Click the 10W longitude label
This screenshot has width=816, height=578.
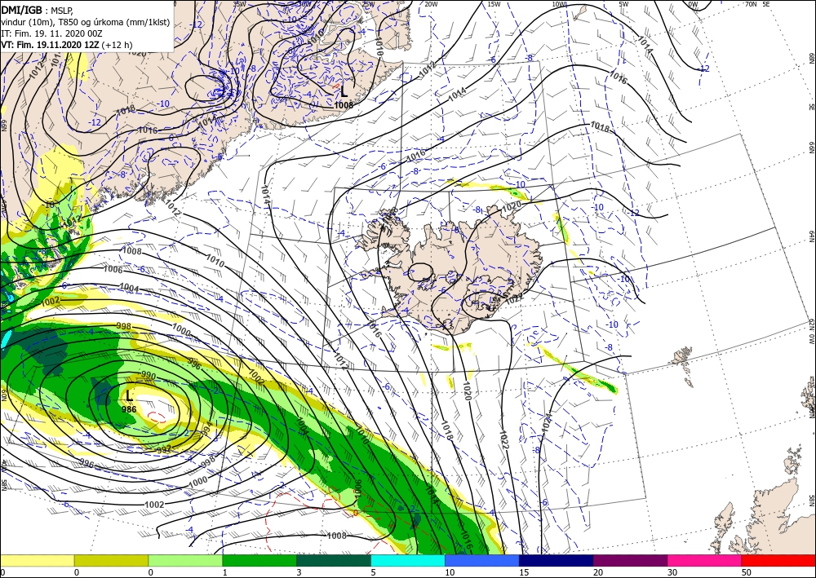click(x=560, y=4)
